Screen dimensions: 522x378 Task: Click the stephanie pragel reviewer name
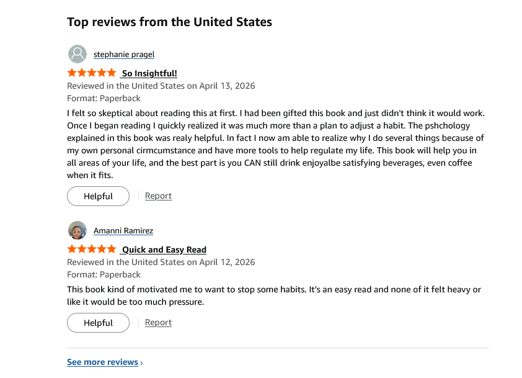click(123, 54)
